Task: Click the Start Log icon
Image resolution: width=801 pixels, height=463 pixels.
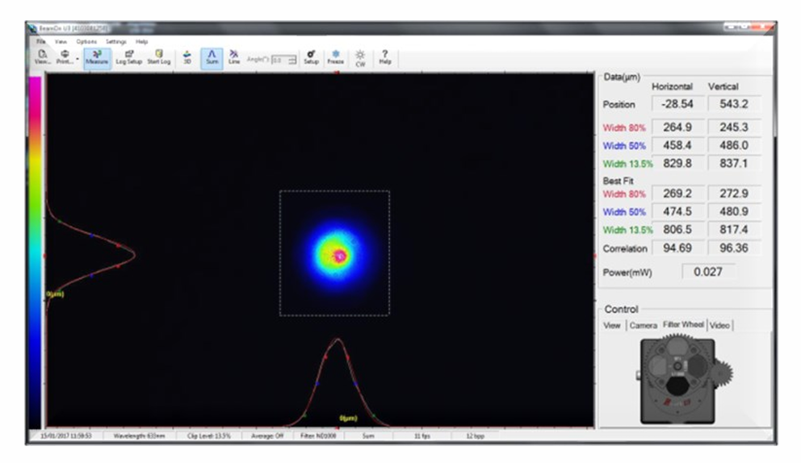Action: [159, 57]
